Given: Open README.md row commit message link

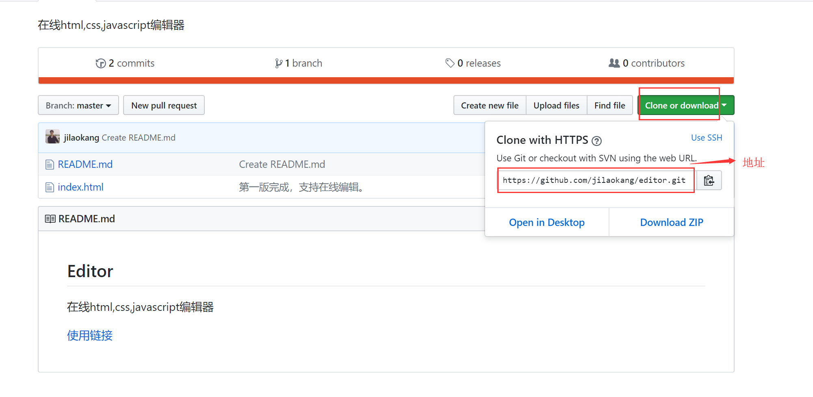Looking at the screenshot, I should click(x=282, y=164).
